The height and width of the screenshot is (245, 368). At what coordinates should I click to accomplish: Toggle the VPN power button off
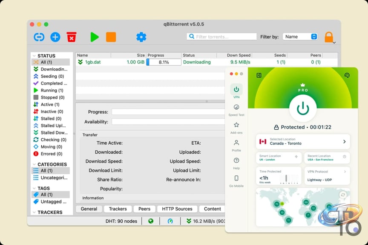[x=303, y=108]
